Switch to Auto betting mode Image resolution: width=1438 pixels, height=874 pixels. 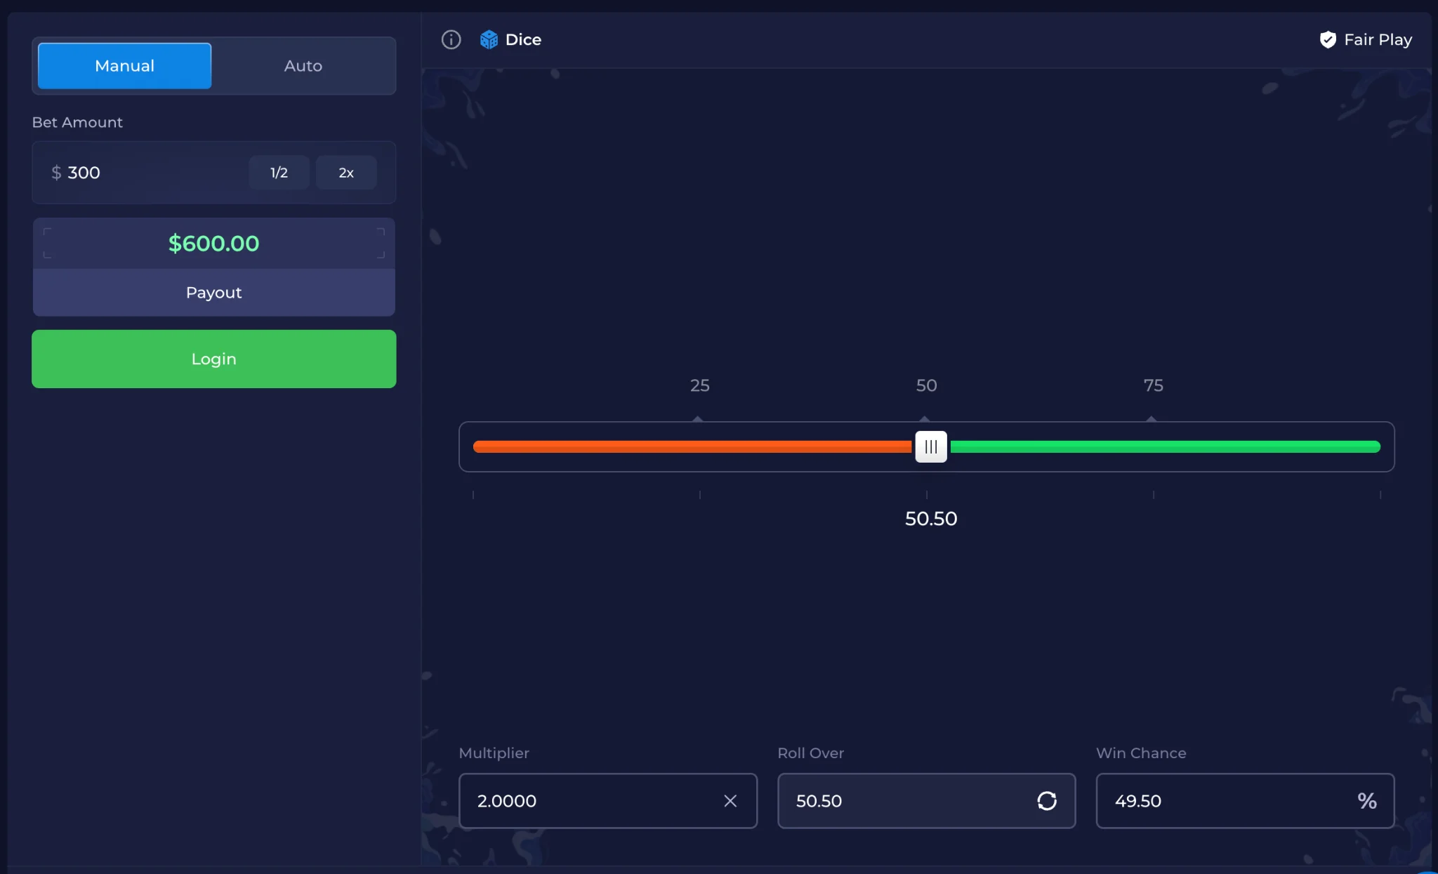click(303, 66)
